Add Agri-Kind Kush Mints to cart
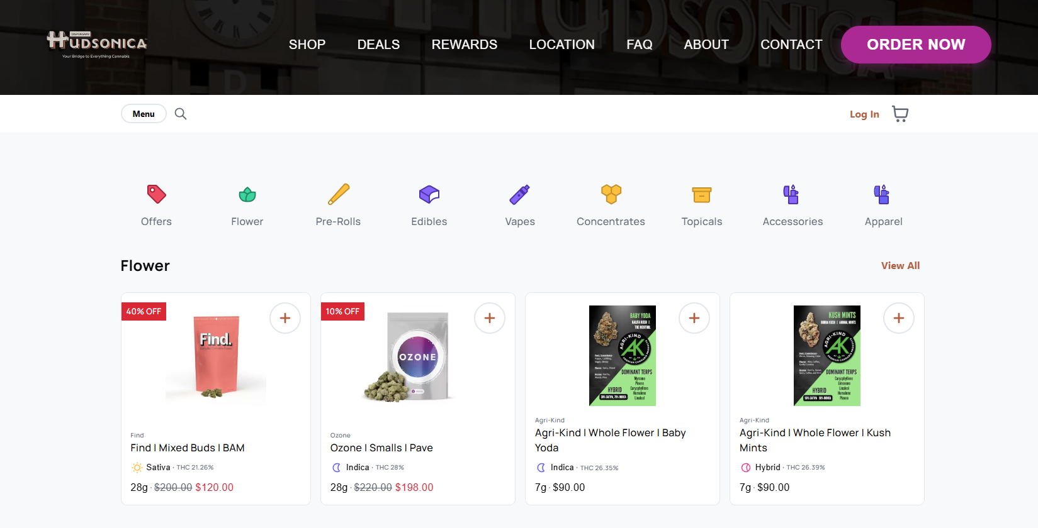 (899, 318)
